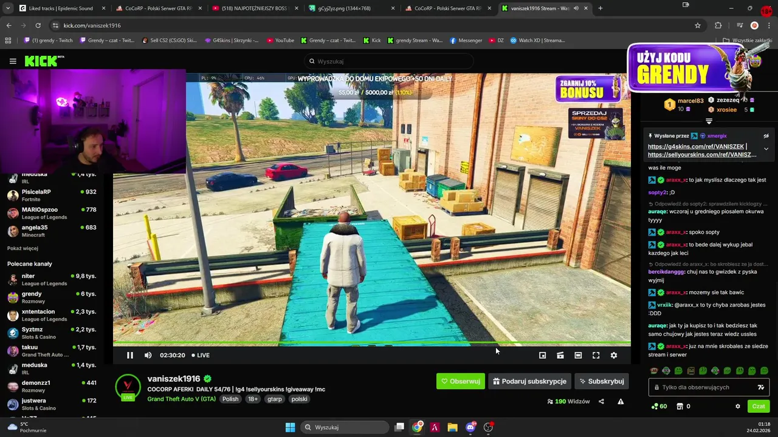Open the clip creation icon in player

pos(560,355)
